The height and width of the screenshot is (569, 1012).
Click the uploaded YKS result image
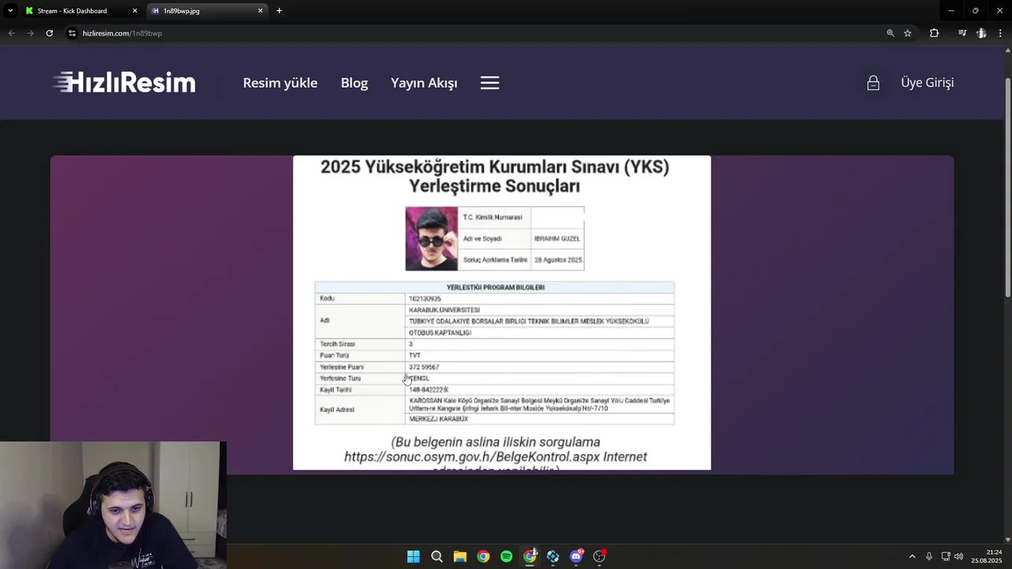click(502, 313)
